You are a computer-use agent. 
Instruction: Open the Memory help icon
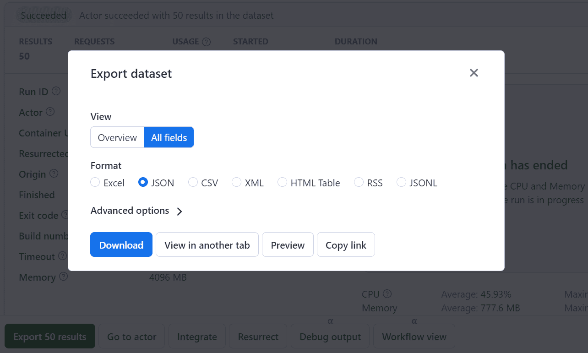click(x=63, y=277)
